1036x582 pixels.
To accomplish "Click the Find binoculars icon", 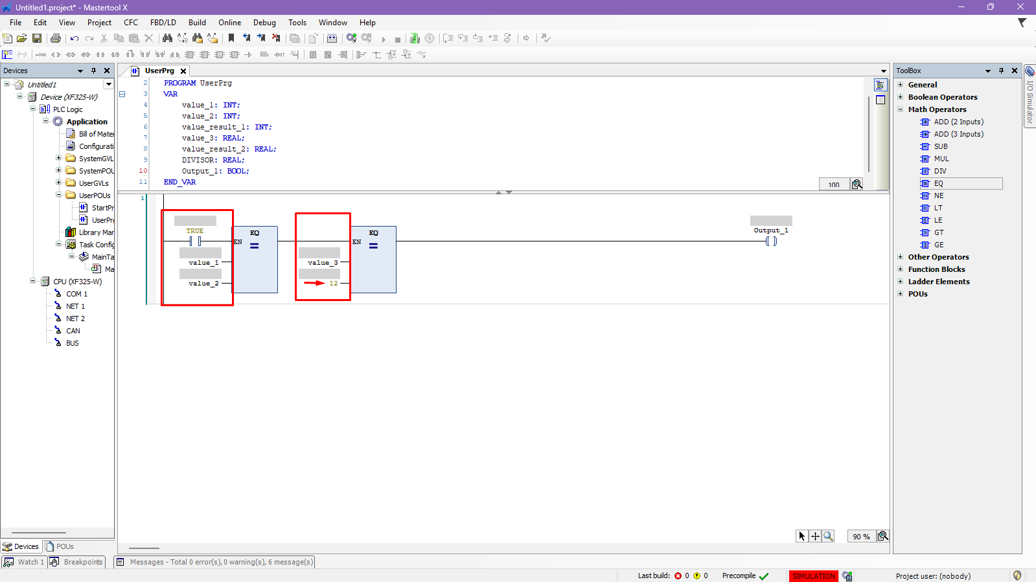I will click(167, 38).
